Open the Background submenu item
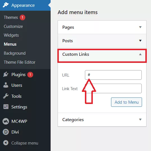Image resolution: width=151 pixels, height=151 pixels. 15,53
